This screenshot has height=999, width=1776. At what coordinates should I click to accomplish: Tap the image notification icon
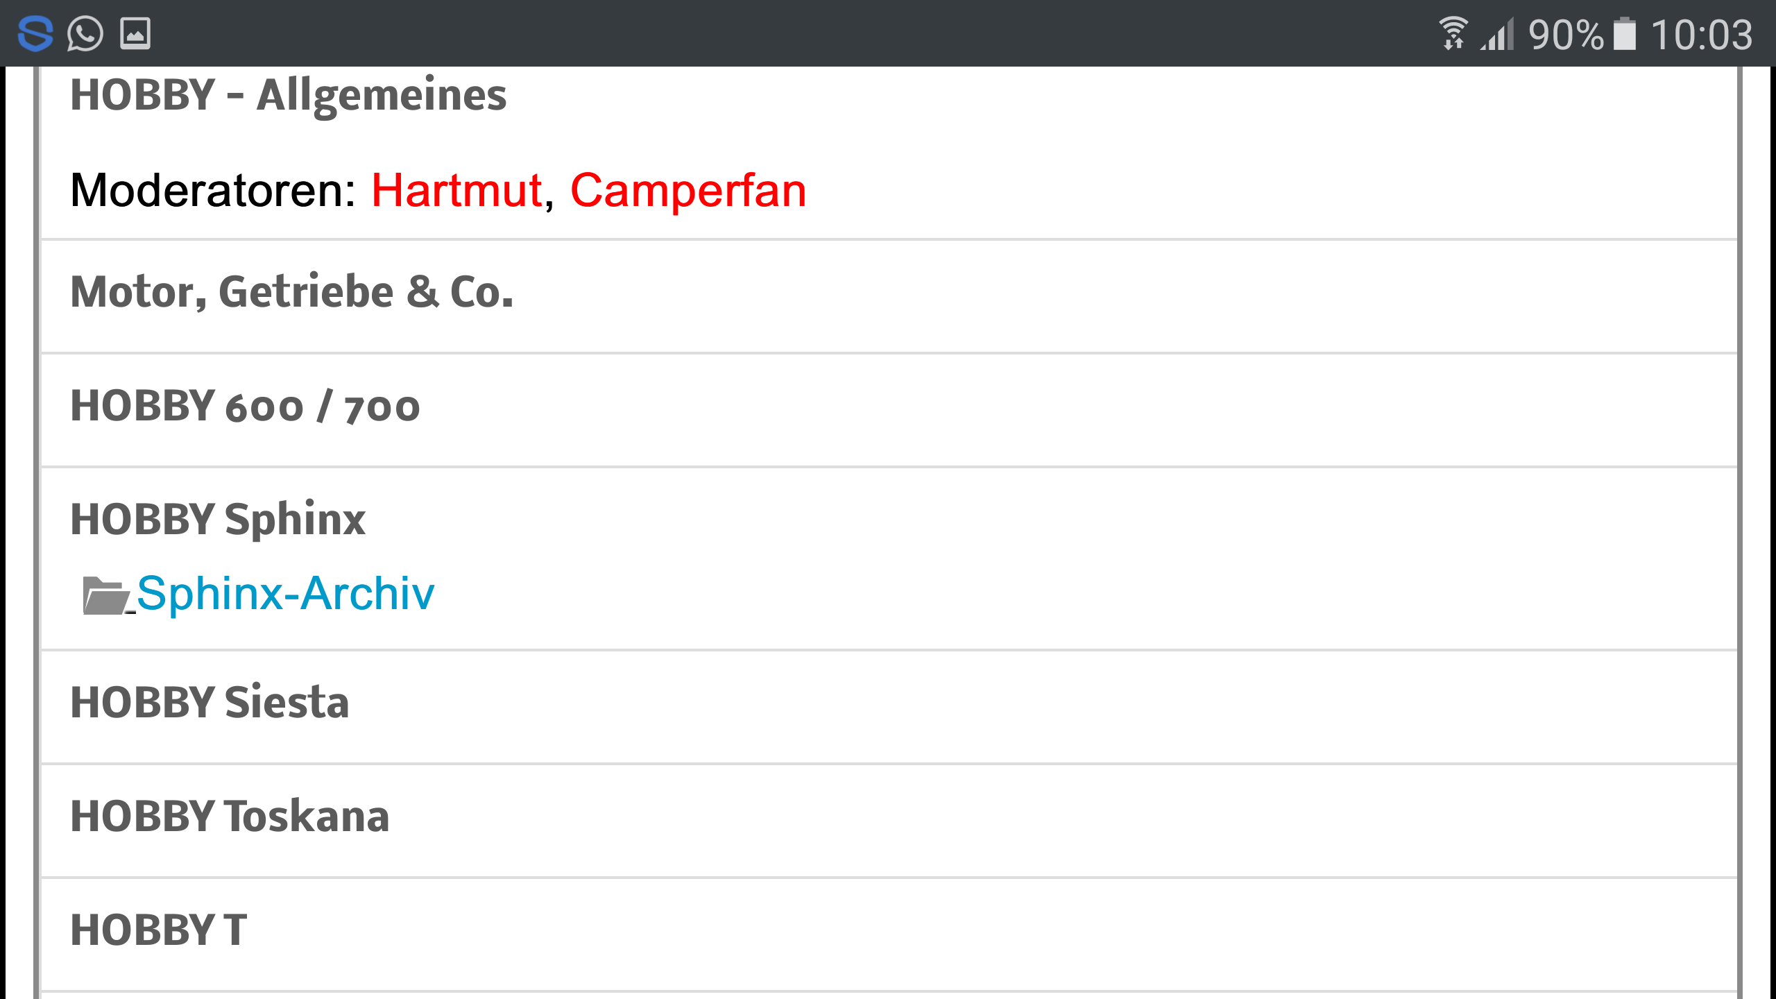135,33
